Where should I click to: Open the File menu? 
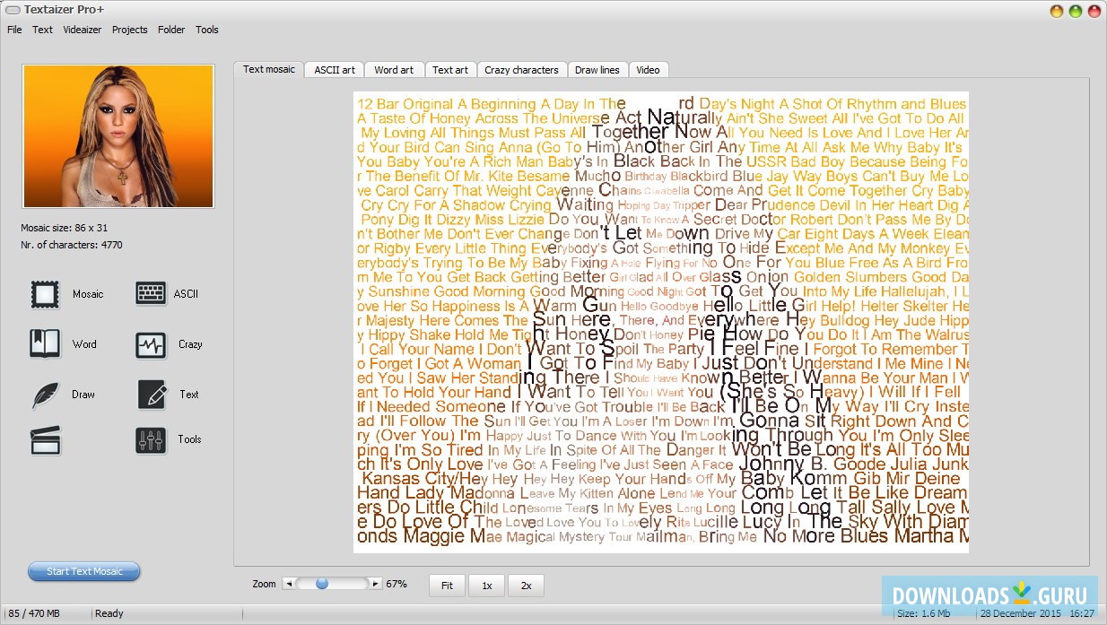(x=14, y=30)
